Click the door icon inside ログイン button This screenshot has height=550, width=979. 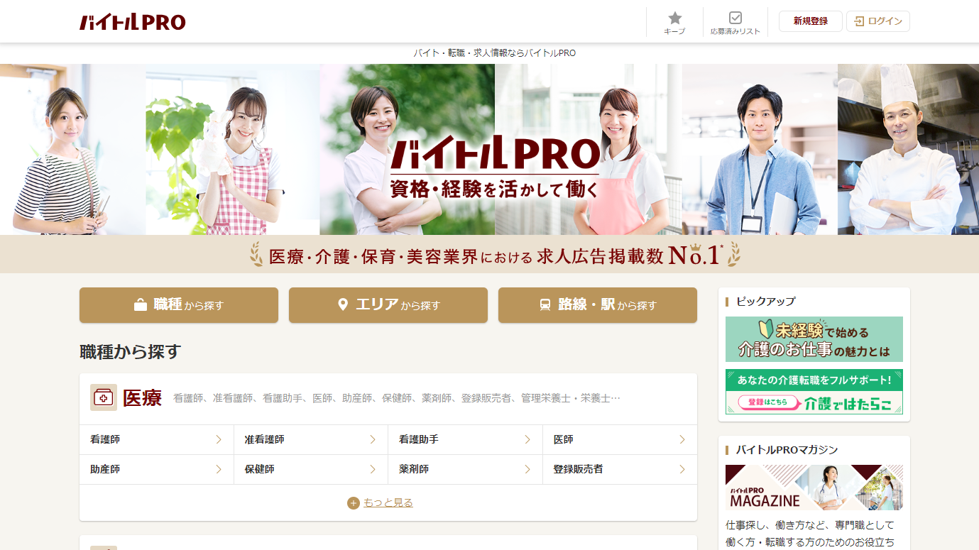tap(860, 21)
